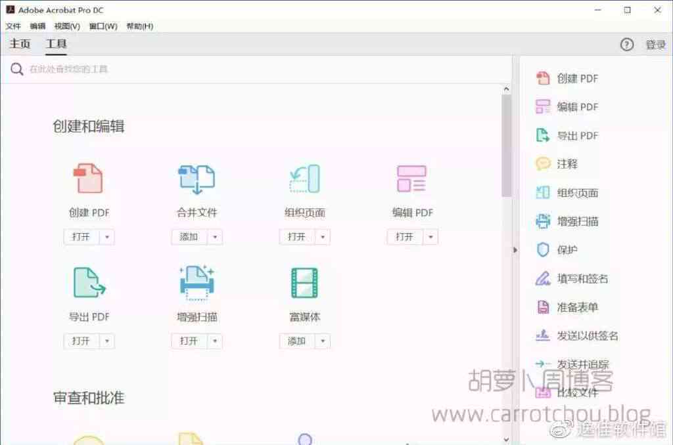The width and height of the screenshot is (673, 445).
Task: Select 保护 shield in right sidebar
Action: [557, 249]
